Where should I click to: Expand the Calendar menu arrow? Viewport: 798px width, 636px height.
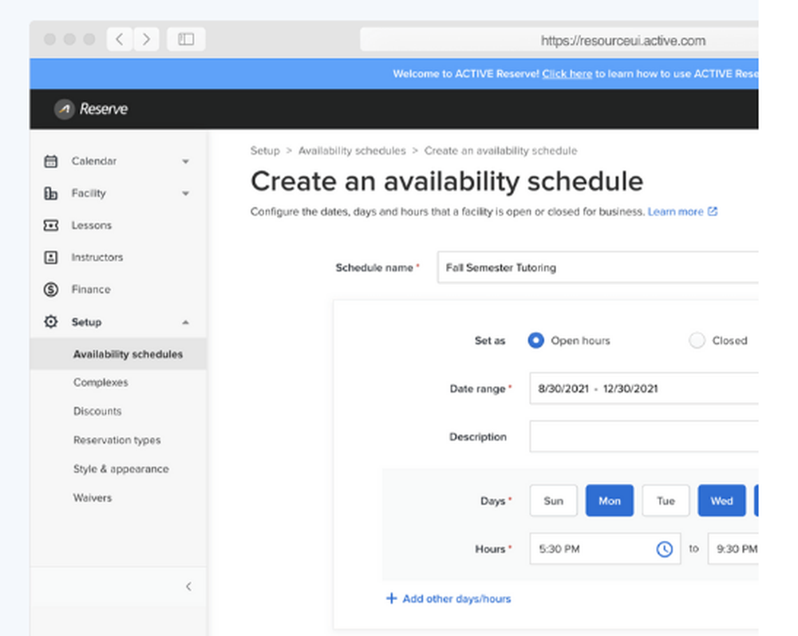[x=186, y=162]
